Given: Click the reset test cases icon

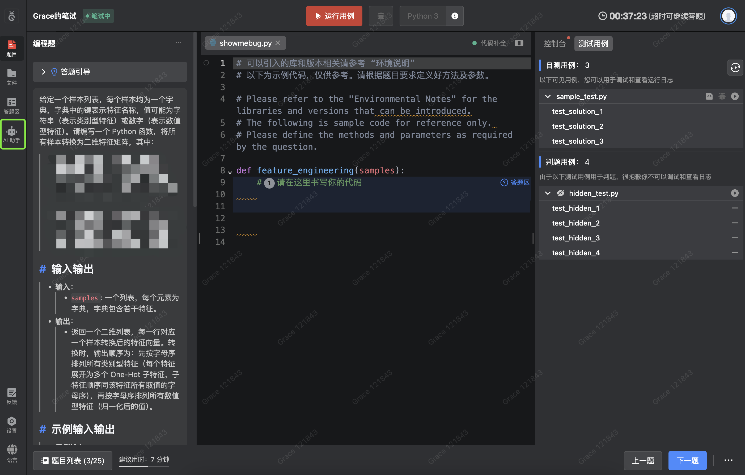Looking at the screenshot, I should click(735, 67).
